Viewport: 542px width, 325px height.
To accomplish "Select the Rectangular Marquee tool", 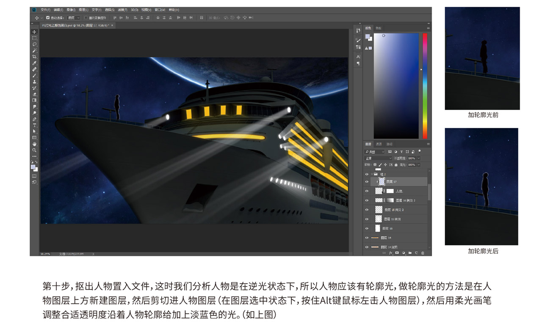I will pos(34,38).
